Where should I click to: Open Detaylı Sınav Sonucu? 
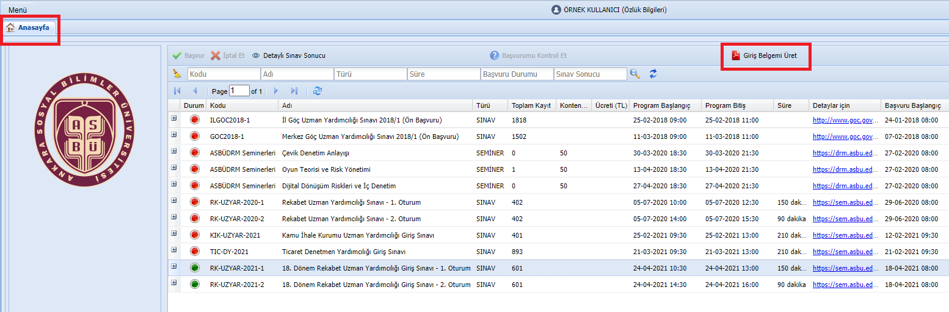(288, 55)
